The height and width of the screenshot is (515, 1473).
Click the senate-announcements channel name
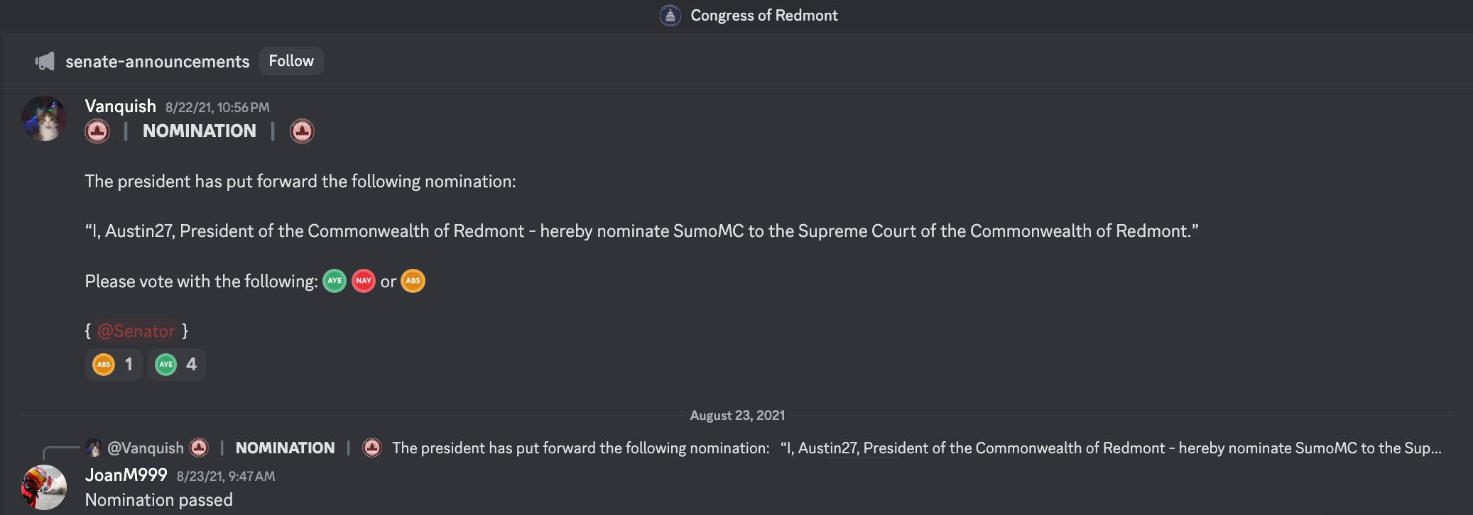coord(158,62)
